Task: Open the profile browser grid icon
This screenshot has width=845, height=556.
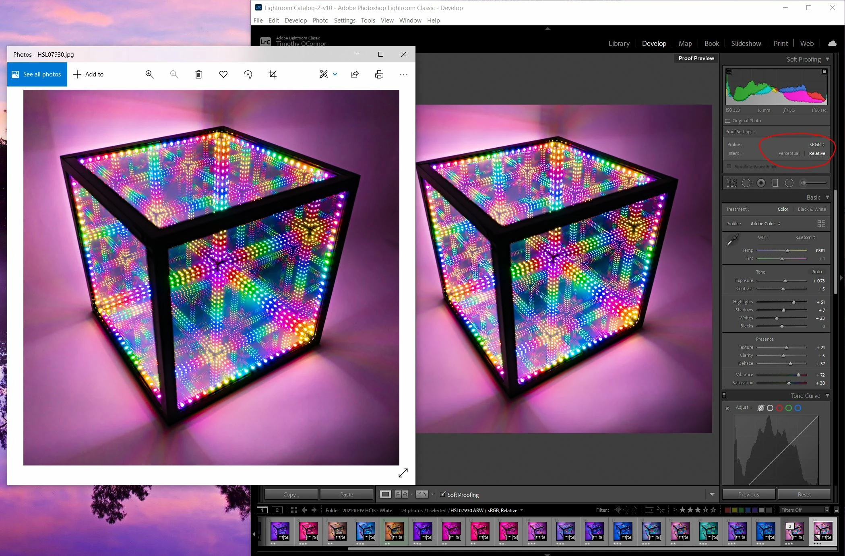Action: 821,224
